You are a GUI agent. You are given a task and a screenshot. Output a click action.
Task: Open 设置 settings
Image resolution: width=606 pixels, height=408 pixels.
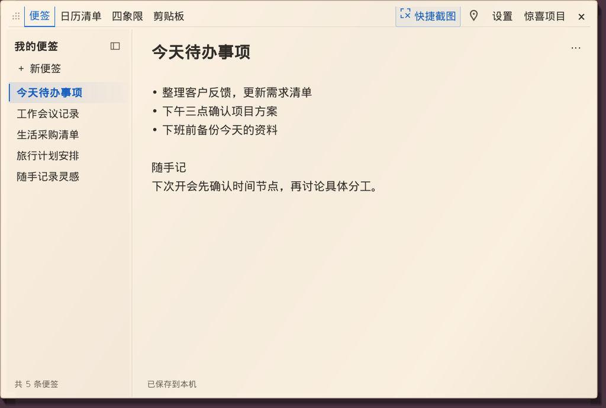[x=502, y=16]
